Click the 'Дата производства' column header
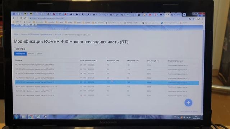This screenshot has height=129, width=230. coord(88,61)
